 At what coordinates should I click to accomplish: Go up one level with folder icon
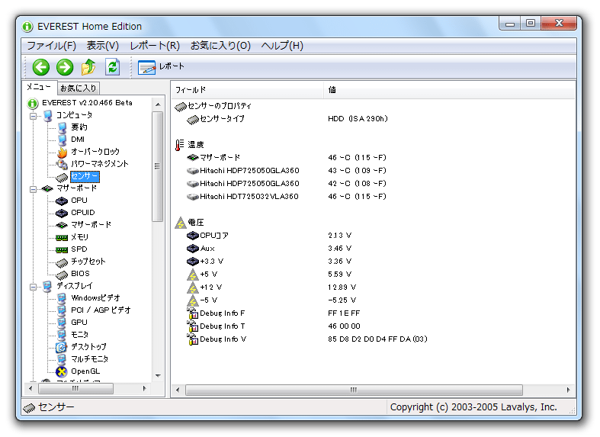[x=88, y=67]
